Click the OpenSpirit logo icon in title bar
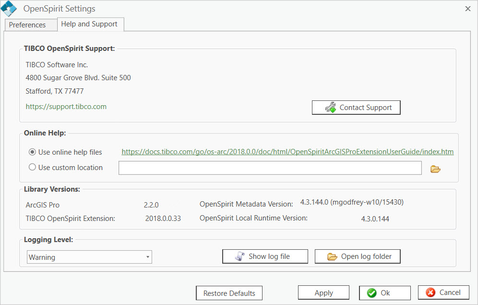This screenshot has width=478, height=305. (9, 9)
